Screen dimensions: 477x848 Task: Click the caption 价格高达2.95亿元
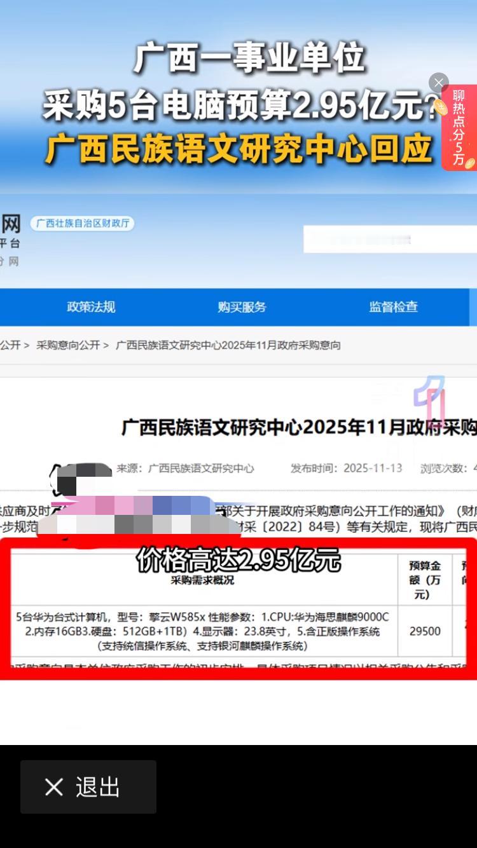click(x=238, y=560)
